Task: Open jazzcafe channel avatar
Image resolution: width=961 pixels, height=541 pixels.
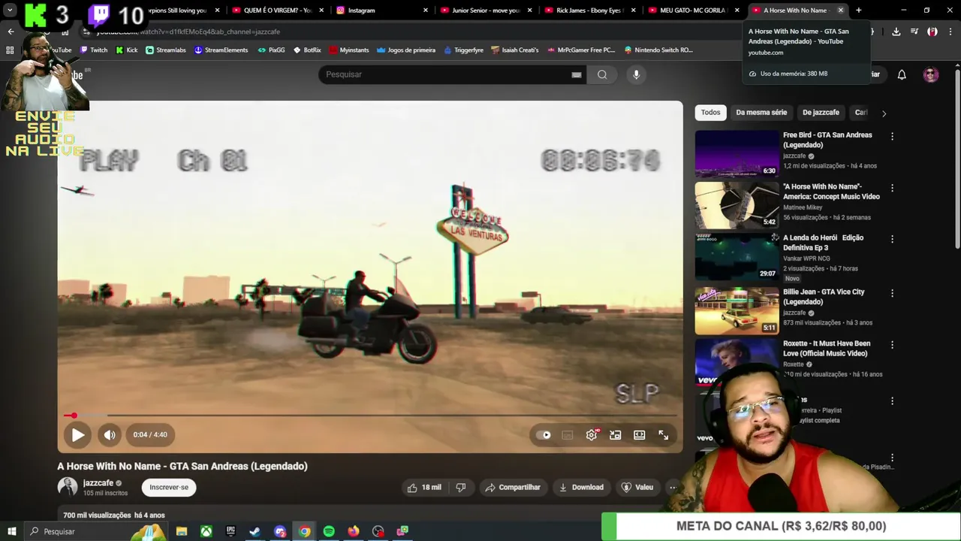Action: 68,487
